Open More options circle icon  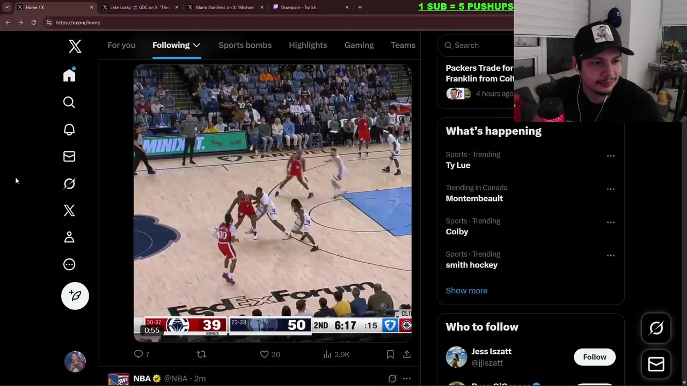pos(69,264)
